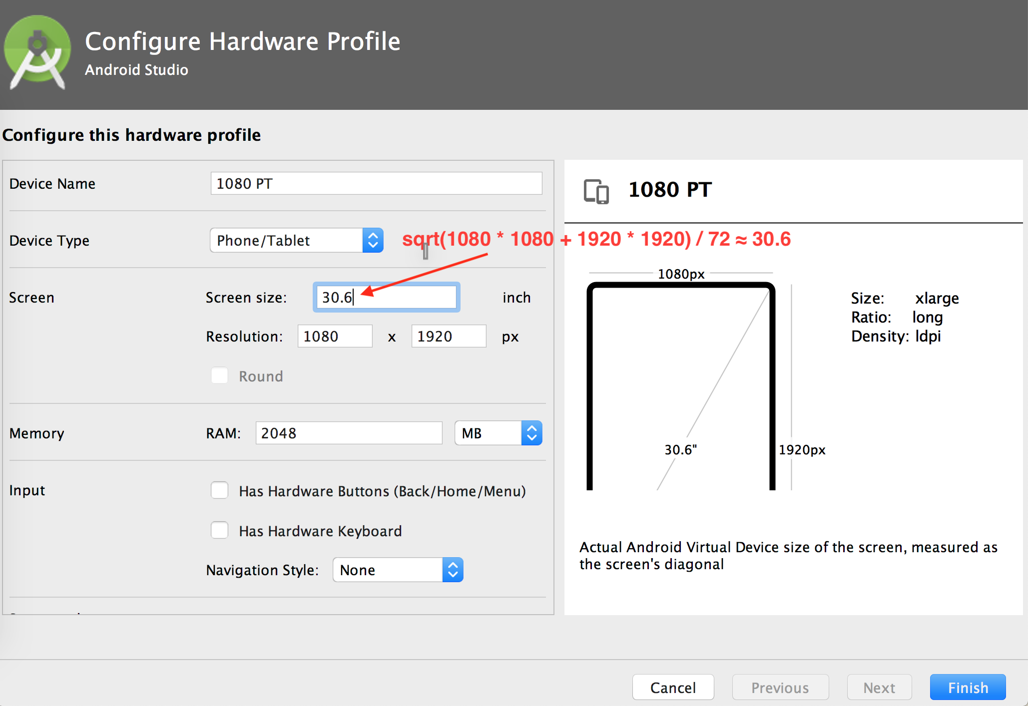This screenshot has width=1028, height=706.
Task: Check Has Hardware Buttons option
Action: pyautogui.click(x=220, y=490)
